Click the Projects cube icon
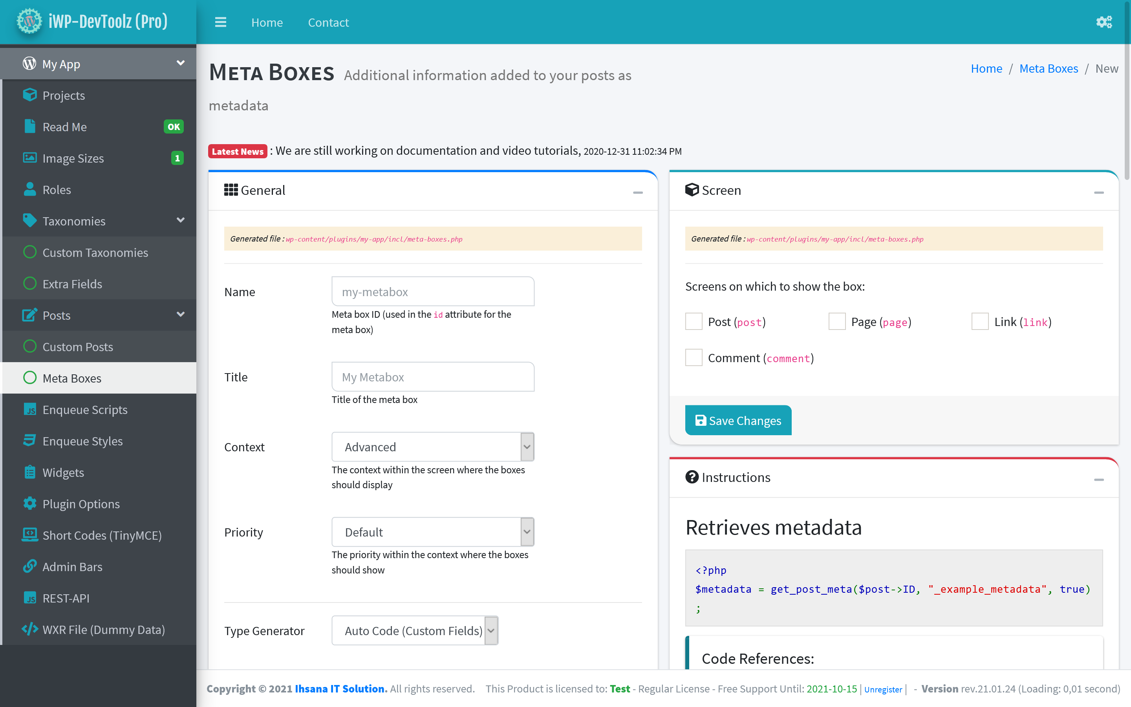The image size is (1131, 707). (x=29, y=95)
